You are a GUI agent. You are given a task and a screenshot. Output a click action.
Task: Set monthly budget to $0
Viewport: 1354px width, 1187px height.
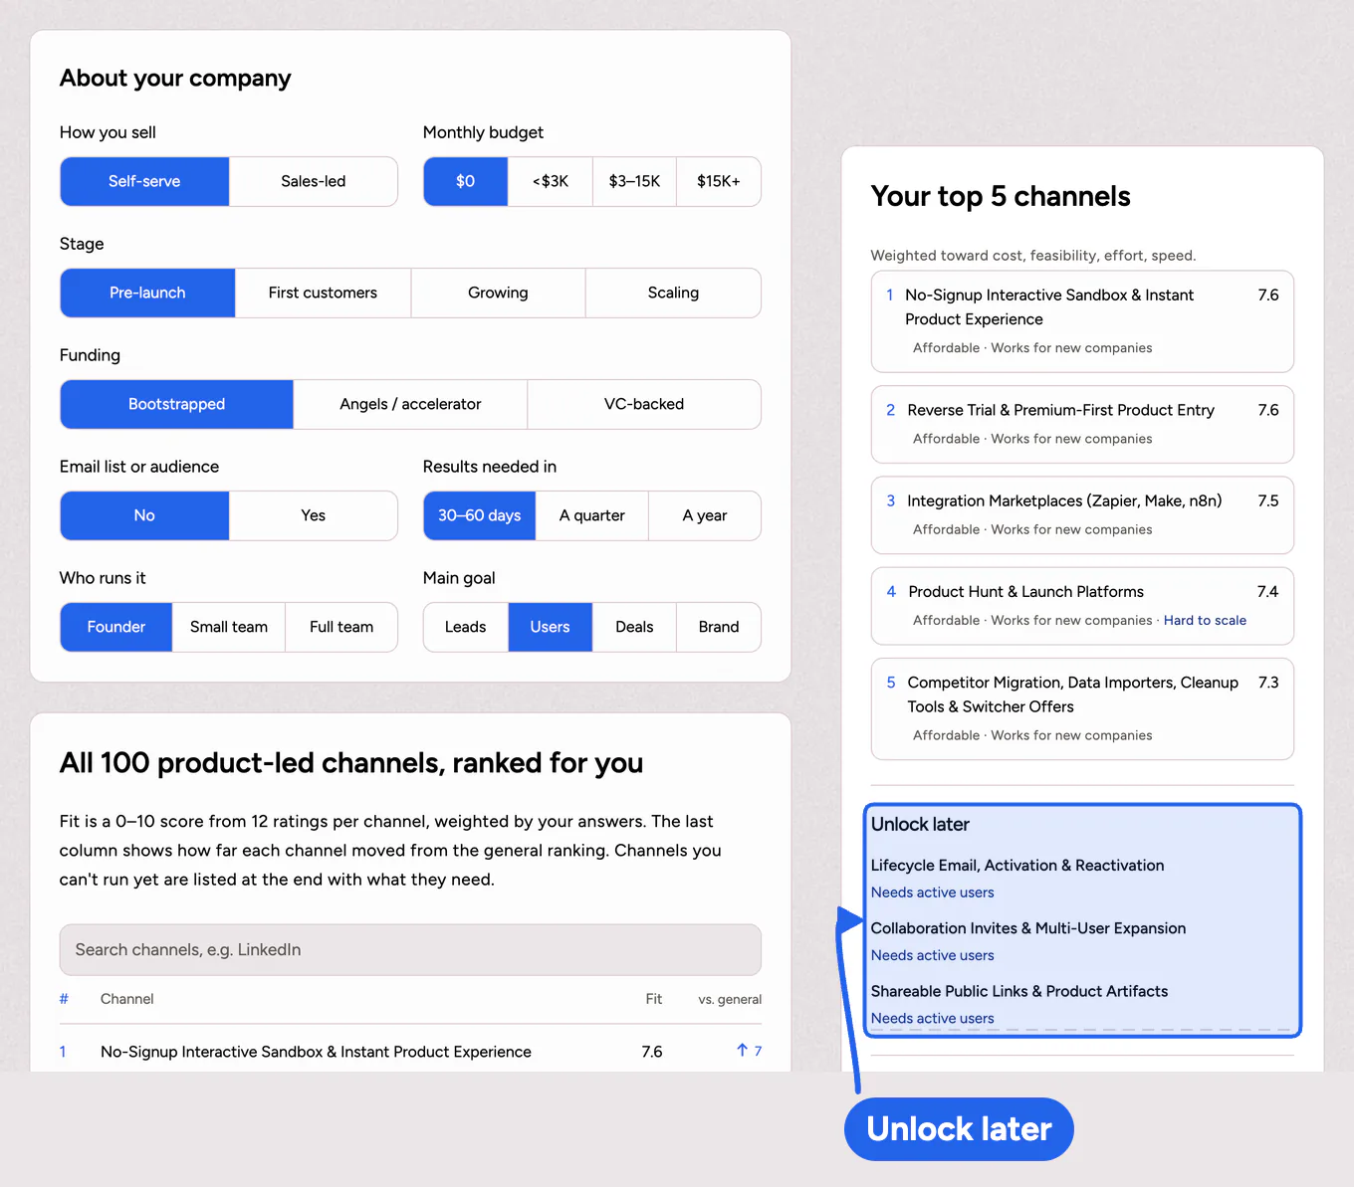[x=466, y=181]
